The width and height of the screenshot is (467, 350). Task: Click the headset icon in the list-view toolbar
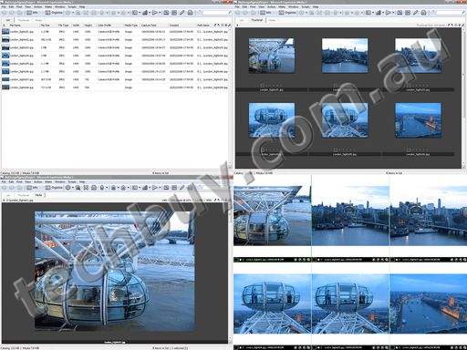click(x=191, y=13)
